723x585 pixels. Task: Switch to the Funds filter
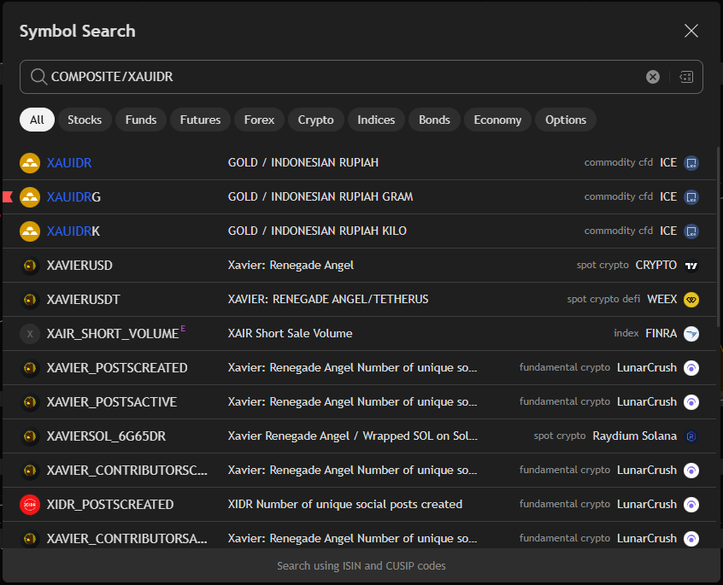coord(141,120)
